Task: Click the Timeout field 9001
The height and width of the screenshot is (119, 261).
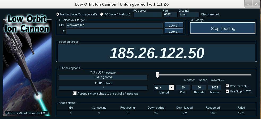Action: point(215,88)
